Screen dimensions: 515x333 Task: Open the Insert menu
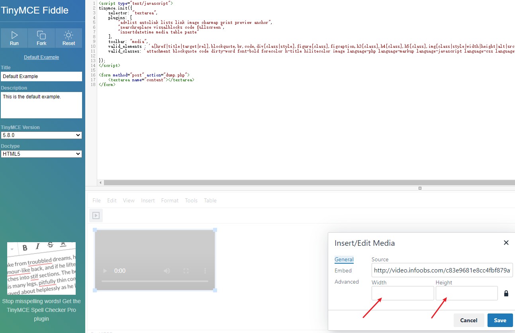tap(148, 200)
